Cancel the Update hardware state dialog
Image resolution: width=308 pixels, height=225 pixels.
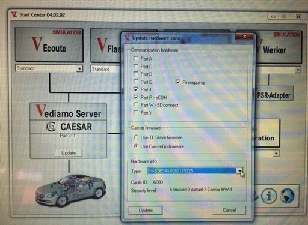229,210
